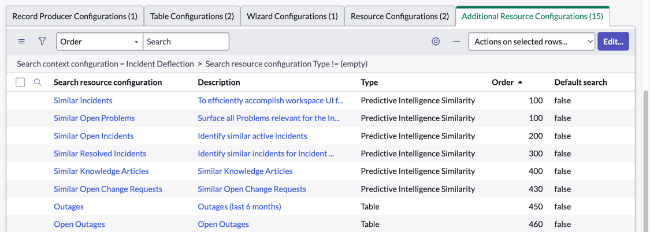Switch to Record Producer Configurations tab
This screenshot has height=232, width=650.
coord(75,17)
